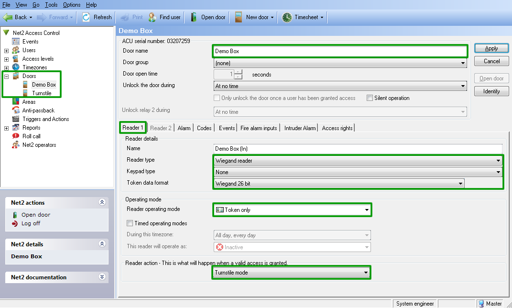Screen dimensions: 512x308
Task: Open the Timesheet toolbar icon
Action: pyautogui.click(x=287, y=17)
